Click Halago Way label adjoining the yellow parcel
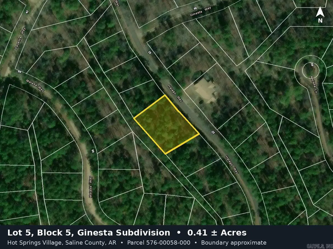Screen dimensions: 333x249 (175, 93)
